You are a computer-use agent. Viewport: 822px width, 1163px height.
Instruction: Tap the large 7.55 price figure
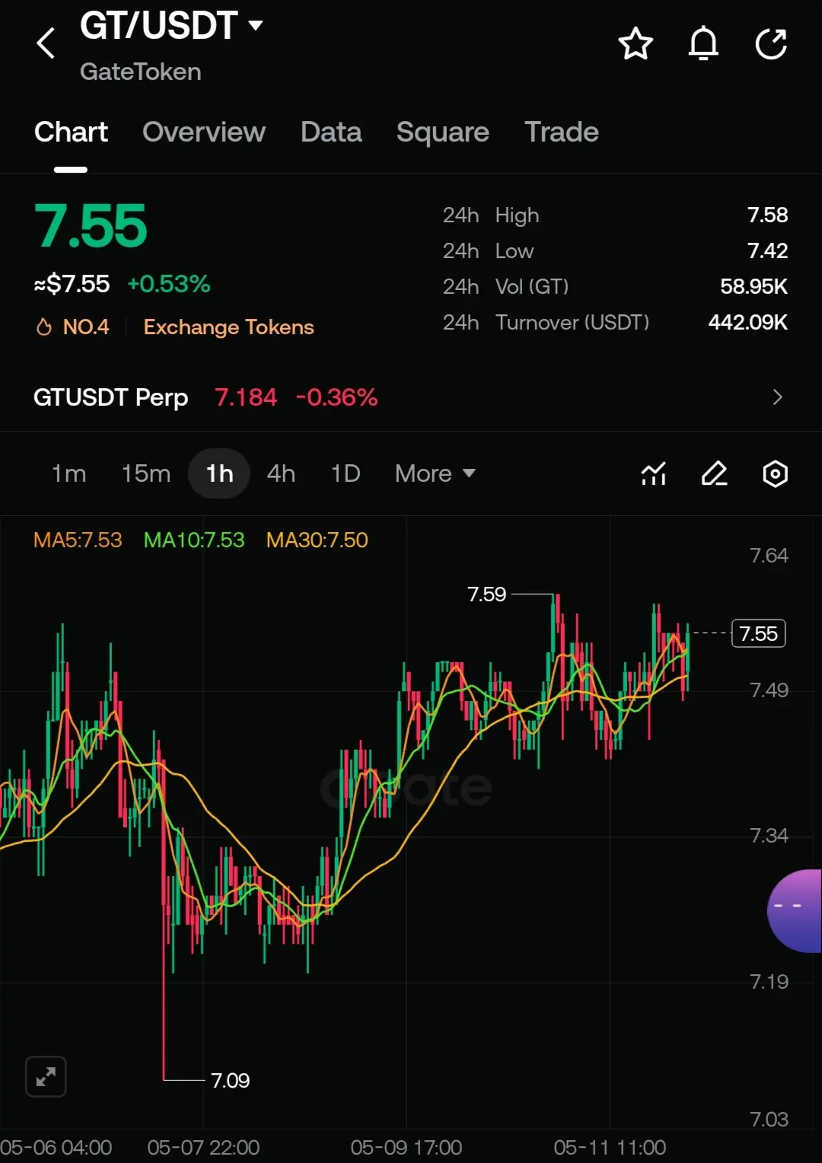tap(91, 226)
